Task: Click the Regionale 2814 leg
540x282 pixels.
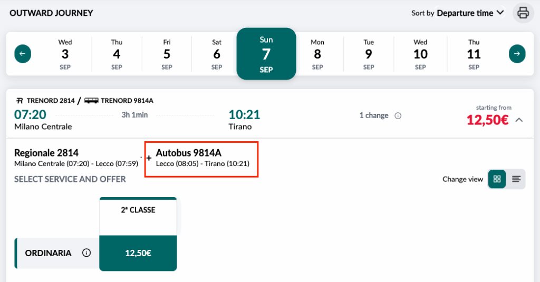Action: coord(76,158)
